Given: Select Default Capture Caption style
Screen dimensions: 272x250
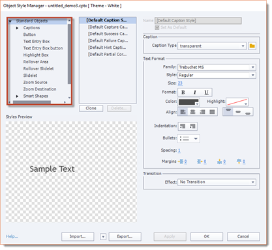Looking at the screenshot, I should pyautogui.click(x=108, y=27).
